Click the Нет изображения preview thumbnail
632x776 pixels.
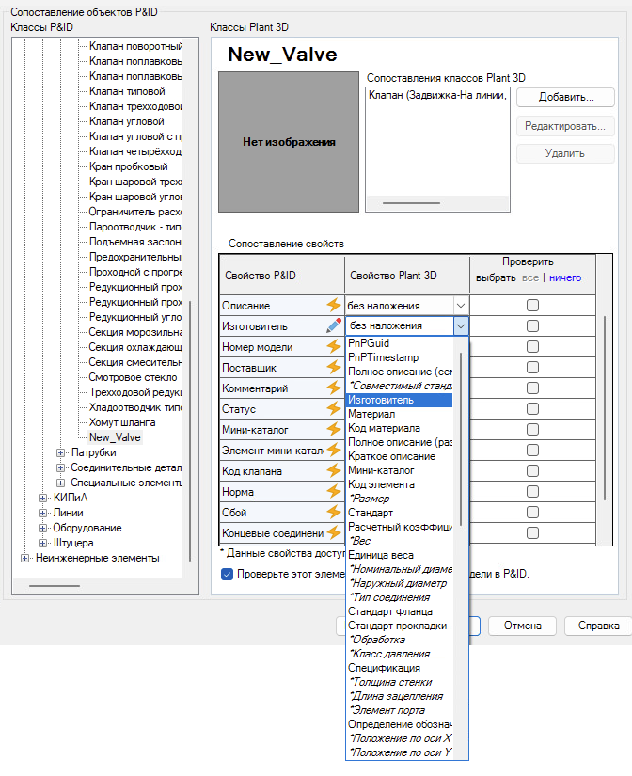click(x=289, y=142)
